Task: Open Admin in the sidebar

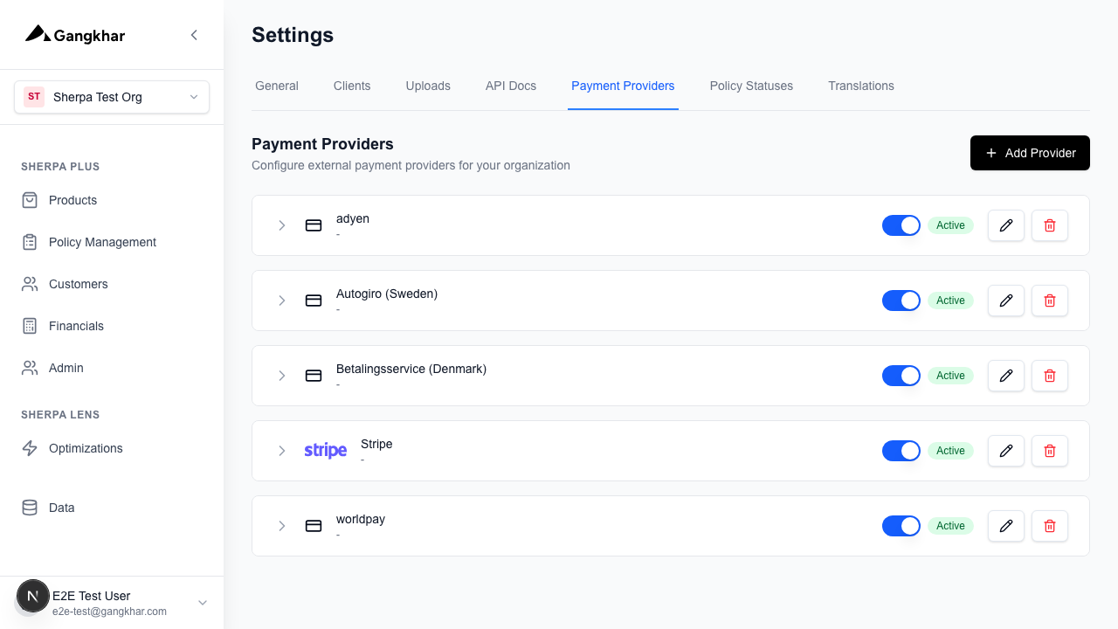Action: pos(112,368)
